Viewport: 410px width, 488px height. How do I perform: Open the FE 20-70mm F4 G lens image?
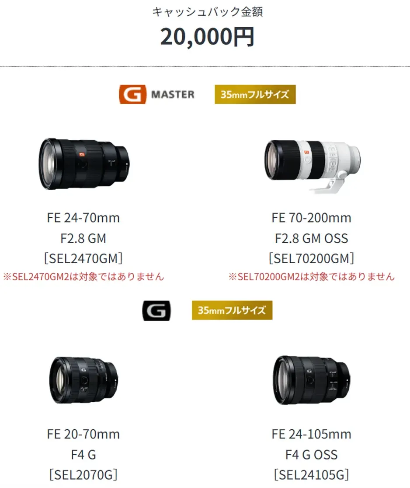83,380
